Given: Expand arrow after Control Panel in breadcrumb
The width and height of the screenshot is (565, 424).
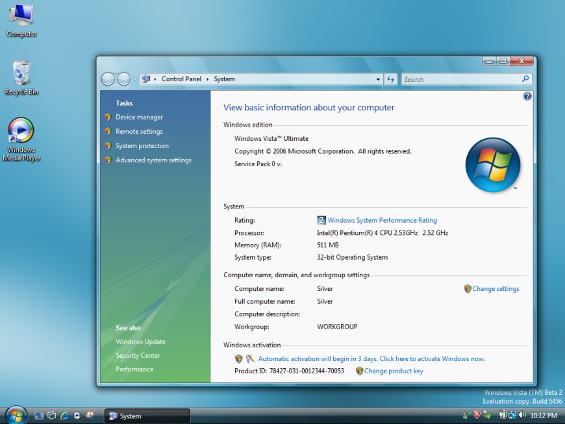Looking at the screenshot, I should (208, 79).
